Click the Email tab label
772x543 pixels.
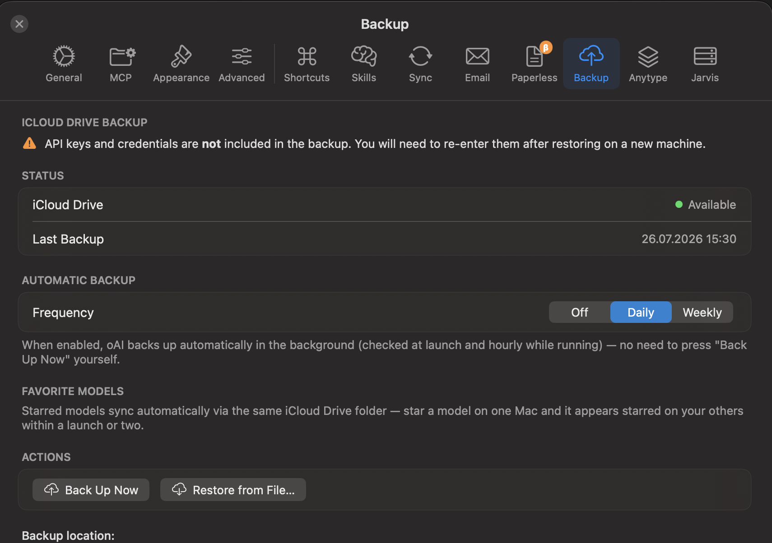pos(477,78)
